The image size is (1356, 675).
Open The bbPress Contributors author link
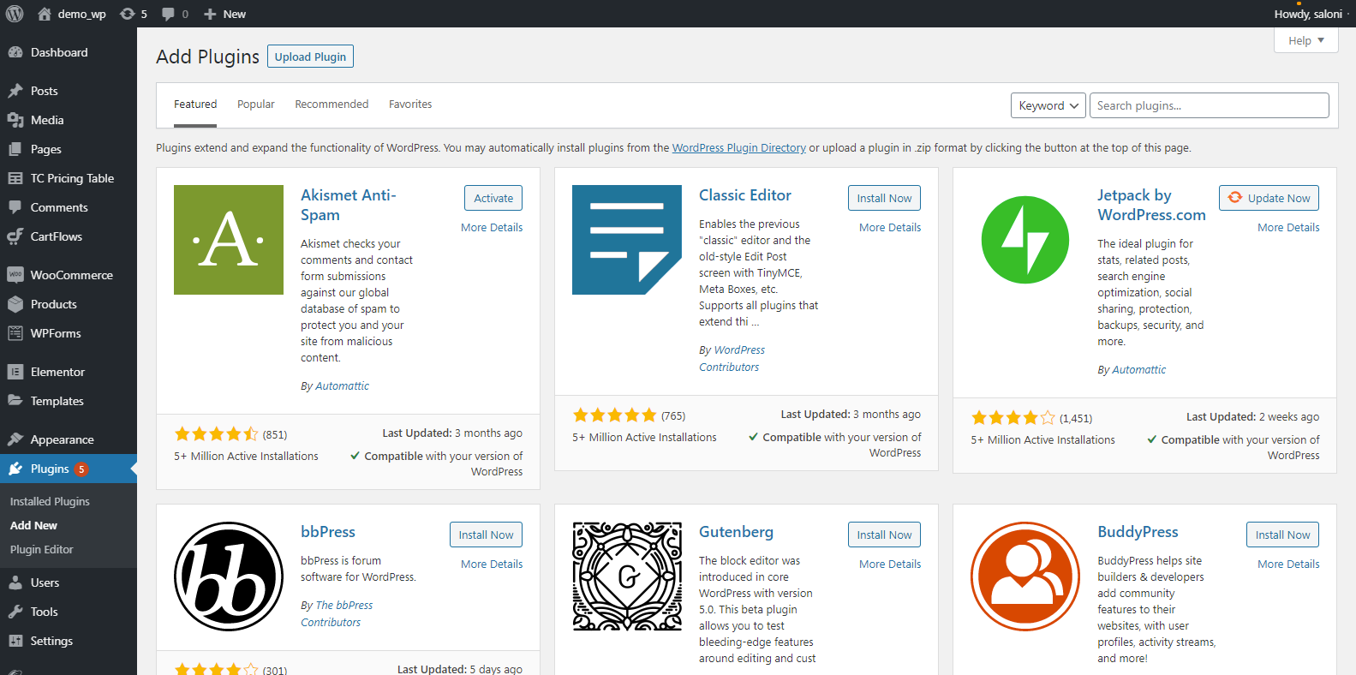[x=337, y=613]
